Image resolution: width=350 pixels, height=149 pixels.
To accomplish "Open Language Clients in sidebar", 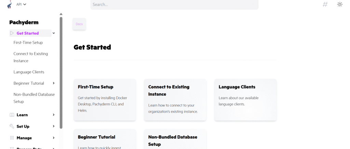I will coord(29,72).
